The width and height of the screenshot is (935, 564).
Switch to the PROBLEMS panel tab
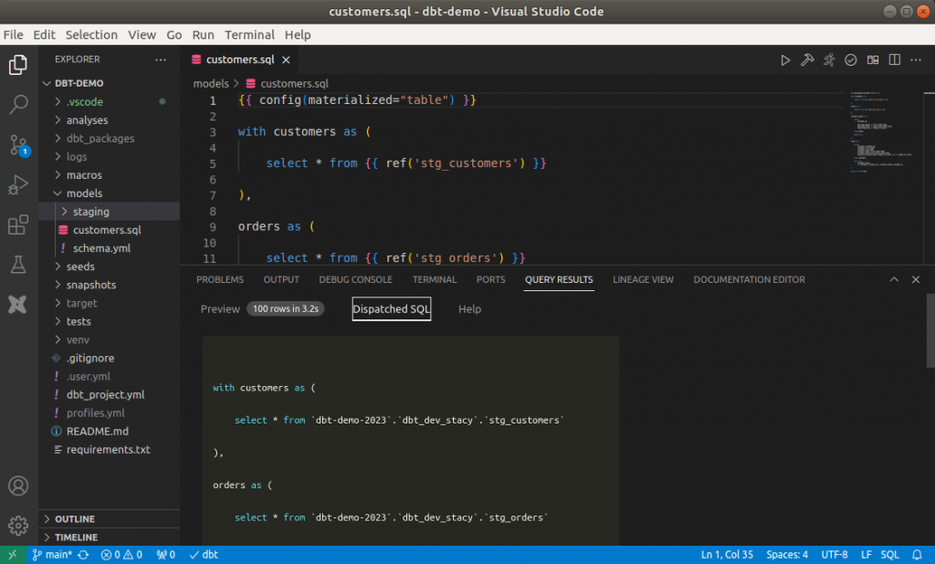point(220,279)
